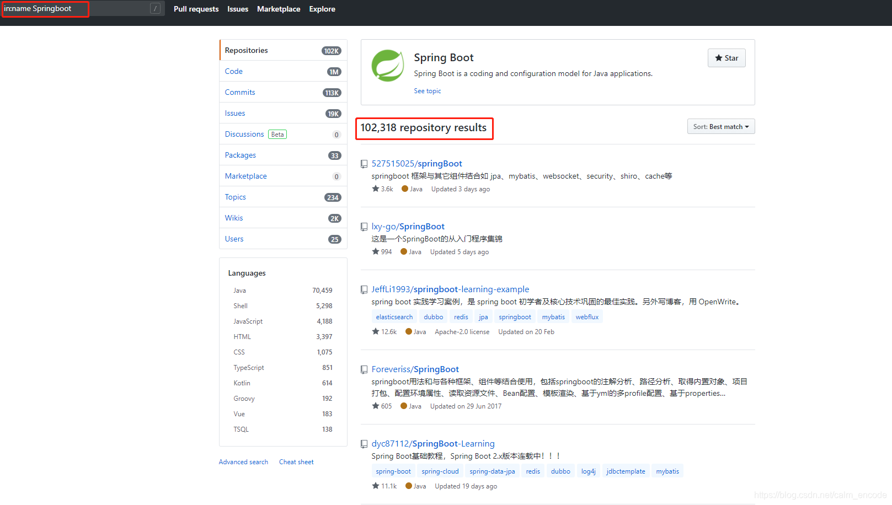892x505 pixels.
Task: Click the 12.6k star count
Action: (x=384, y=332)
